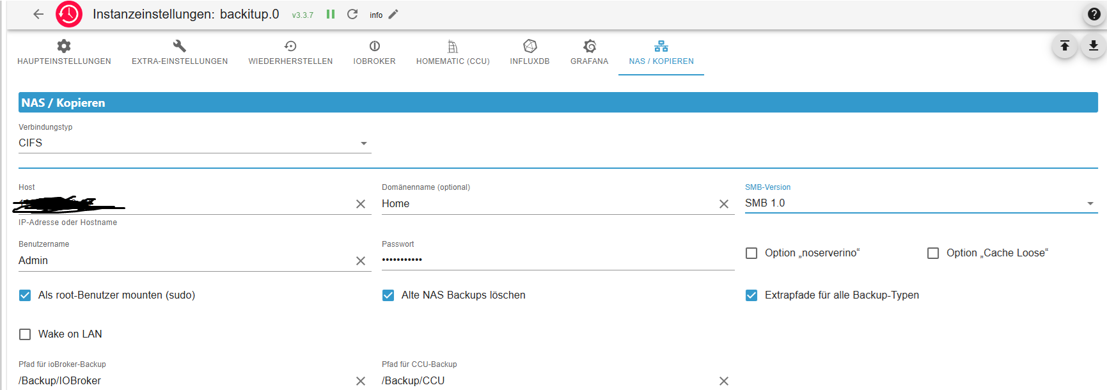The width and height of the screenshot is (1107, 390).
Task: Go to the Homematic (CCU) tab
Action: 453,52
